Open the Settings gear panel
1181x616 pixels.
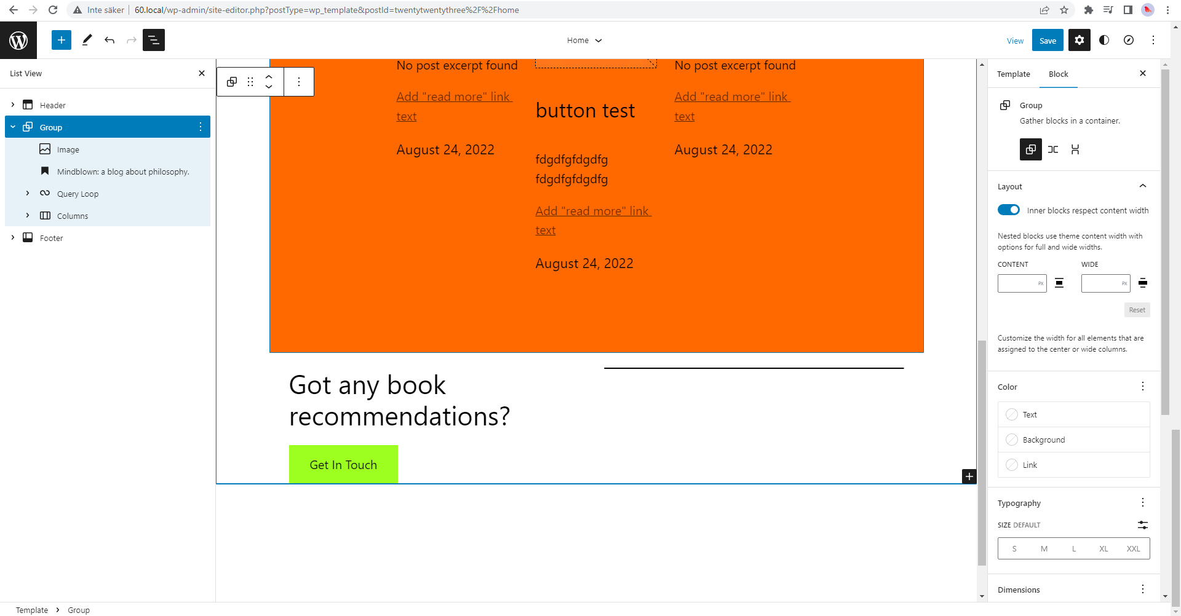tap(1080, 40)
